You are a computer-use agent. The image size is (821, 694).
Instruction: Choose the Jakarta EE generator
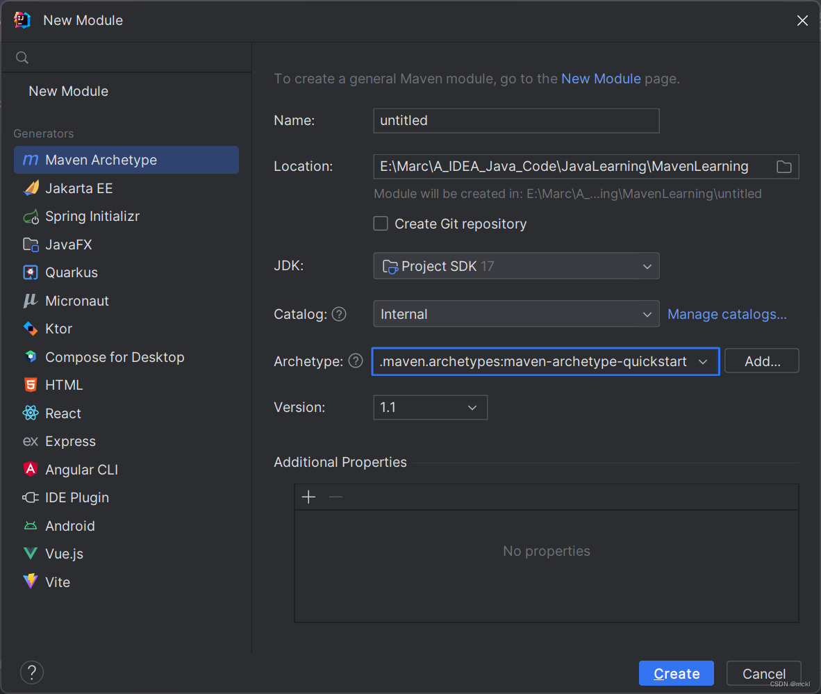(x=126, y=188)
